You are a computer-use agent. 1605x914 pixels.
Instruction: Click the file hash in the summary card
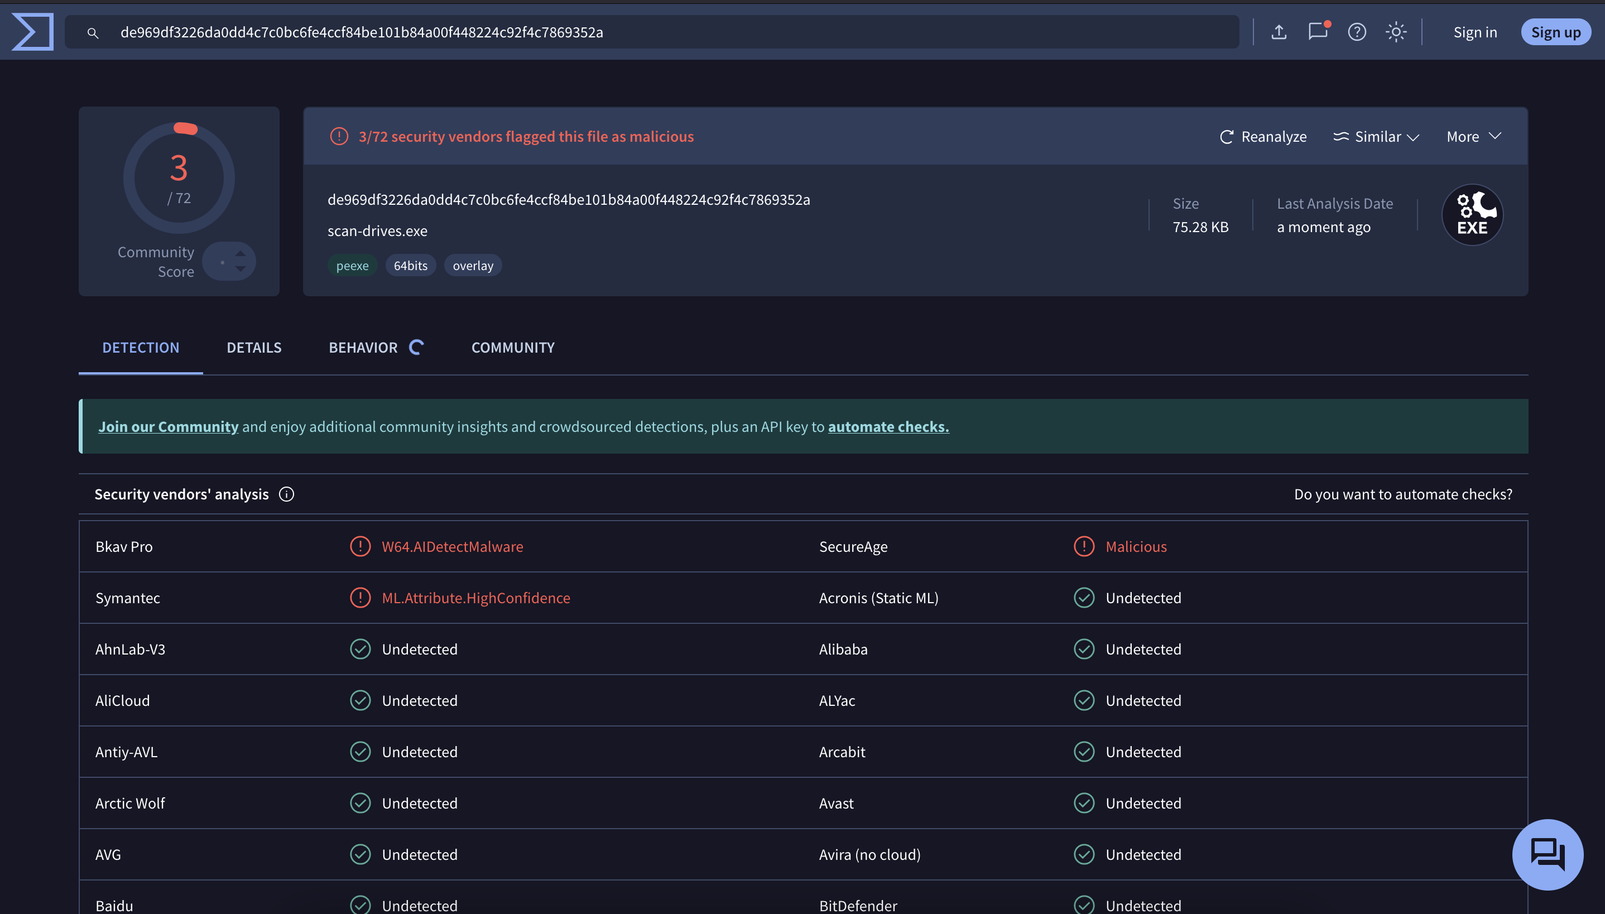click(x=569, y=200)
